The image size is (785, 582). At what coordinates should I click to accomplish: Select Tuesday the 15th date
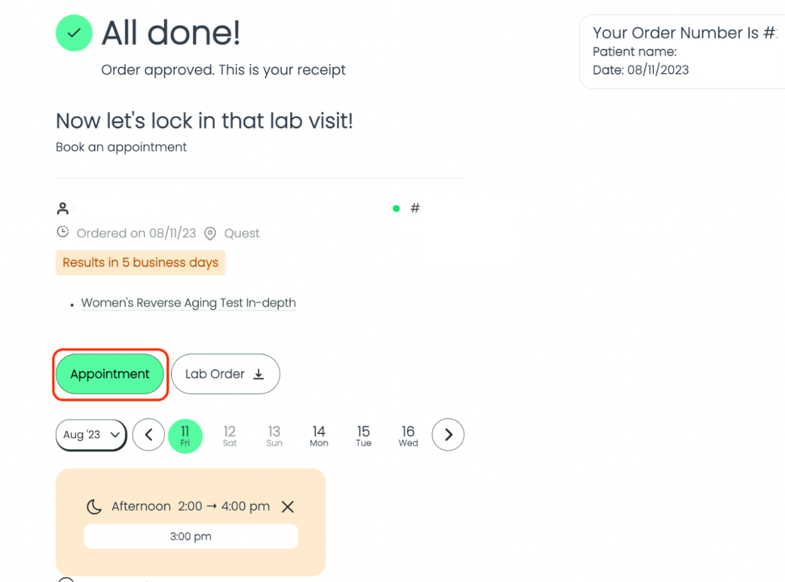point(364,436)
